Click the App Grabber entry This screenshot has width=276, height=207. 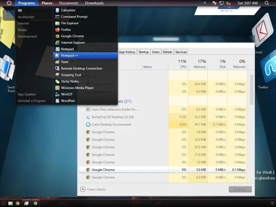pos(27,94)
